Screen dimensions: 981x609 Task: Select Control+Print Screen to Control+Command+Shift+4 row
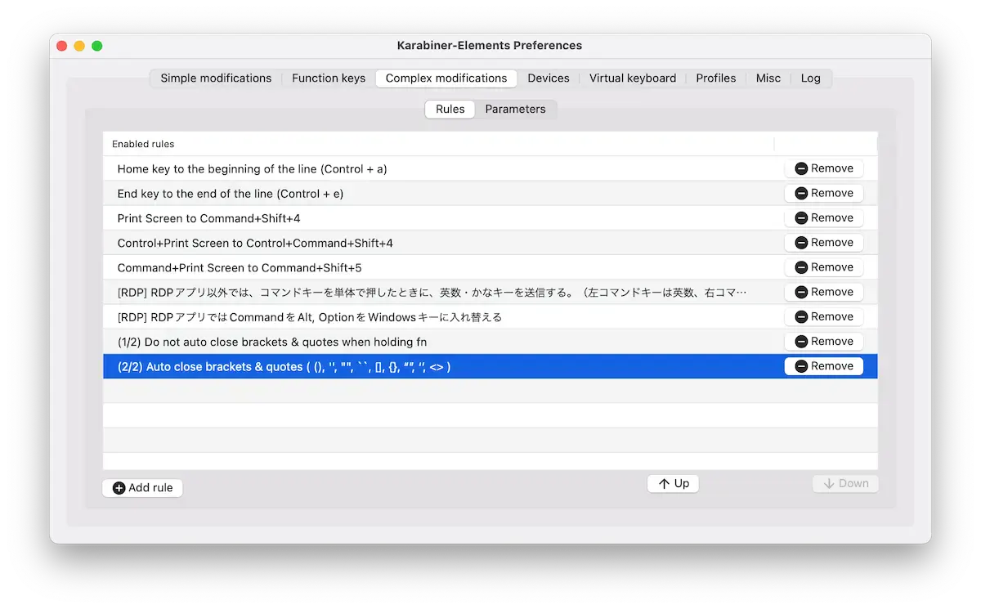[x=490, y=243]
